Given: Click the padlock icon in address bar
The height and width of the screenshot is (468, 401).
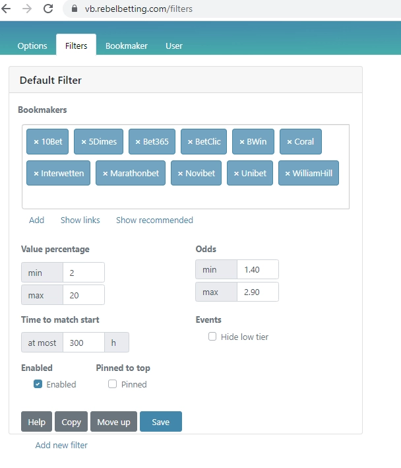Looking at the screenshot, I should [x=75, y=9].
